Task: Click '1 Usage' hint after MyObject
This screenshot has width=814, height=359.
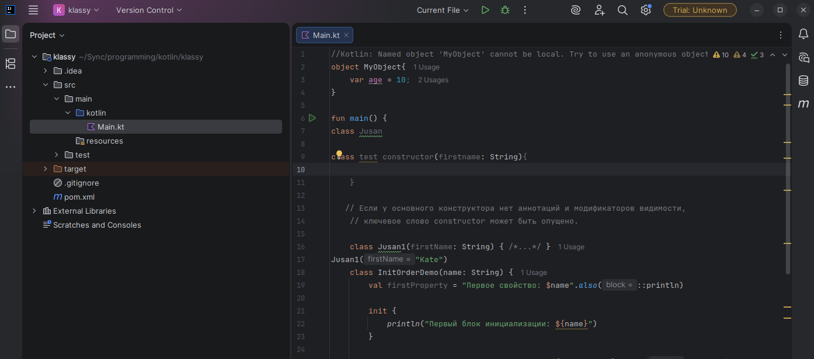Action: click(x=426, y=67)
